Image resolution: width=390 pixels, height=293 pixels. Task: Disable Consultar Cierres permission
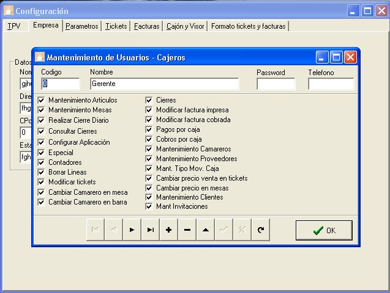(41, 131)
